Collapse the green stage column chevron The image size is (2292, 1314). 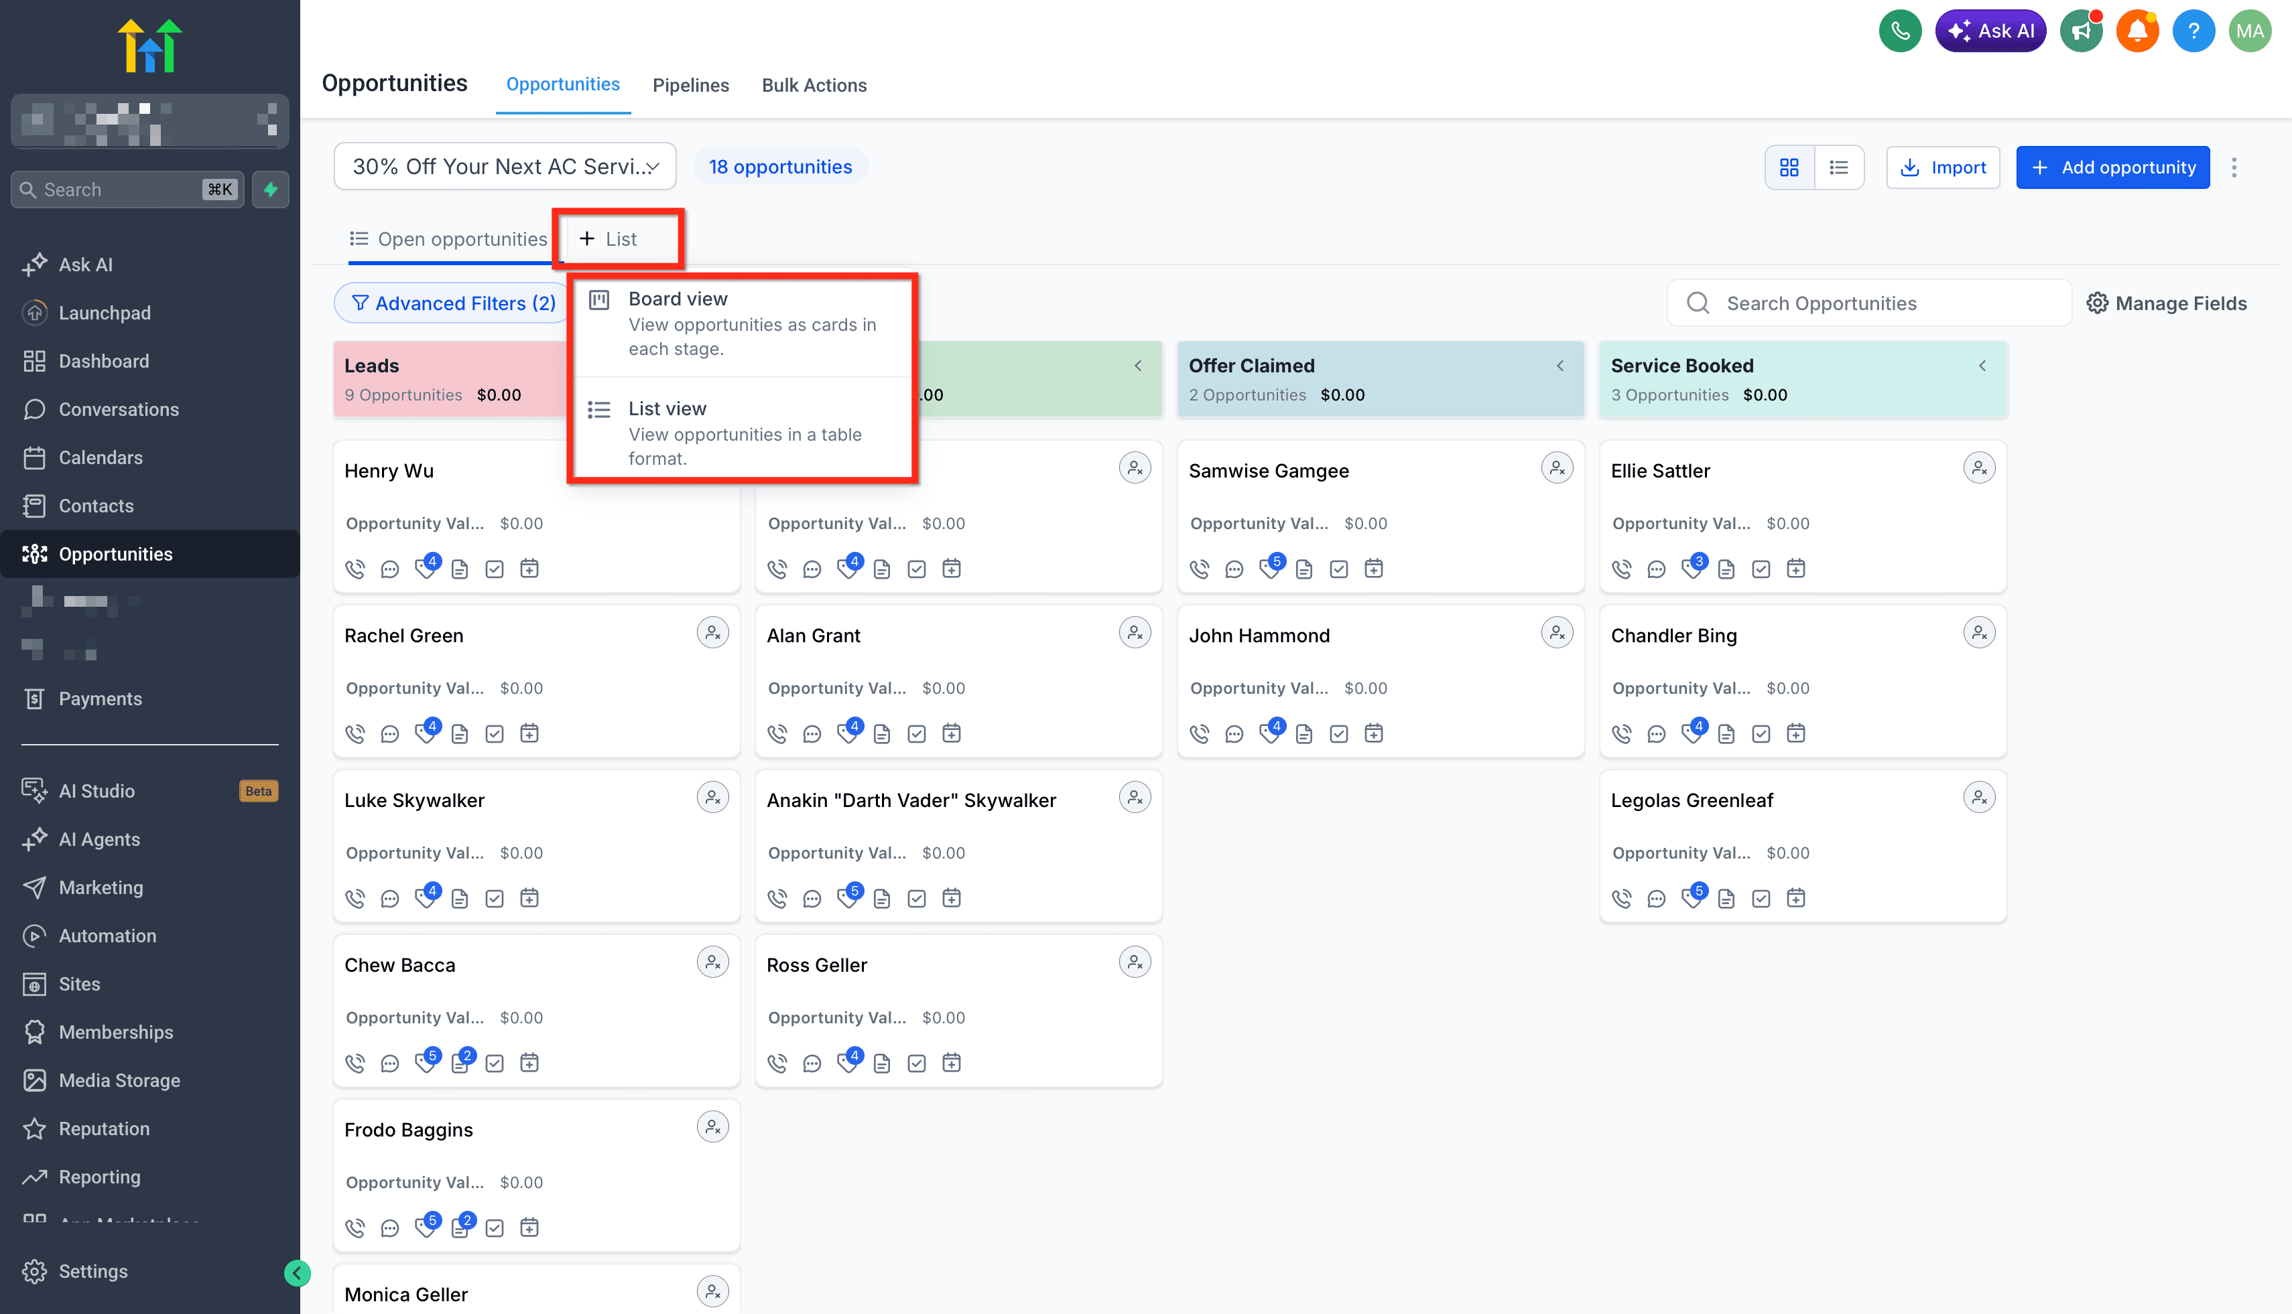click(x=1138, y=366)
